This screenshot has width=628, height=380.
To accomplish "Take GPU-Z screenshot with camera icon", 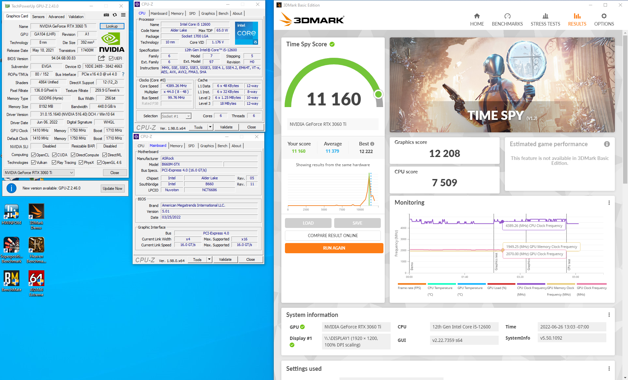I will [106, 15].
